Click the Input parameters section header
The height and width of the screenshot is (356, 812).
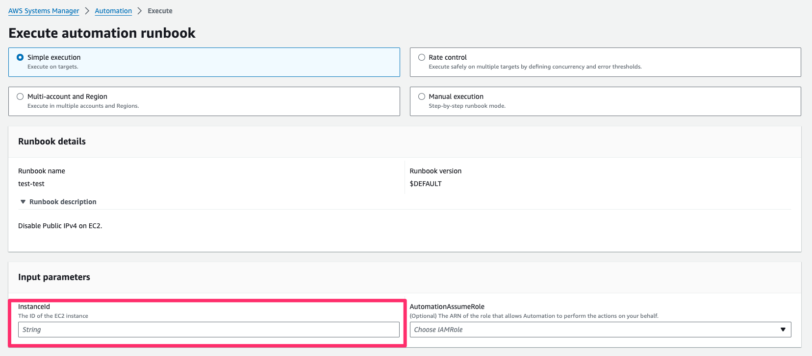[x=54, y=277]
